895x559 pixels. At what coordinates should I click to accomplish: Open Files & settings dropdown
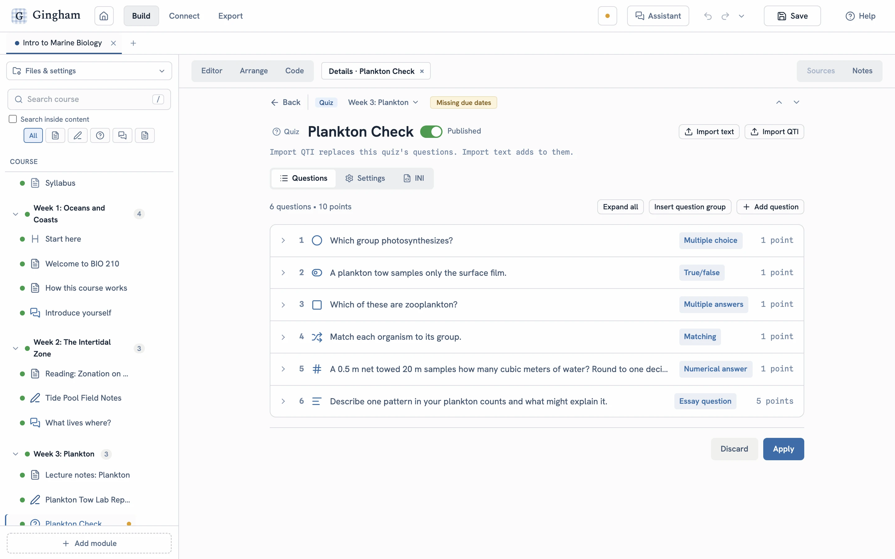pos(89,71)
